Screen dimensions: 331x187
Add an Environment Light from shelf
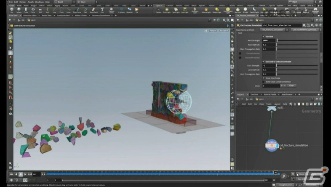pos(228,10)
